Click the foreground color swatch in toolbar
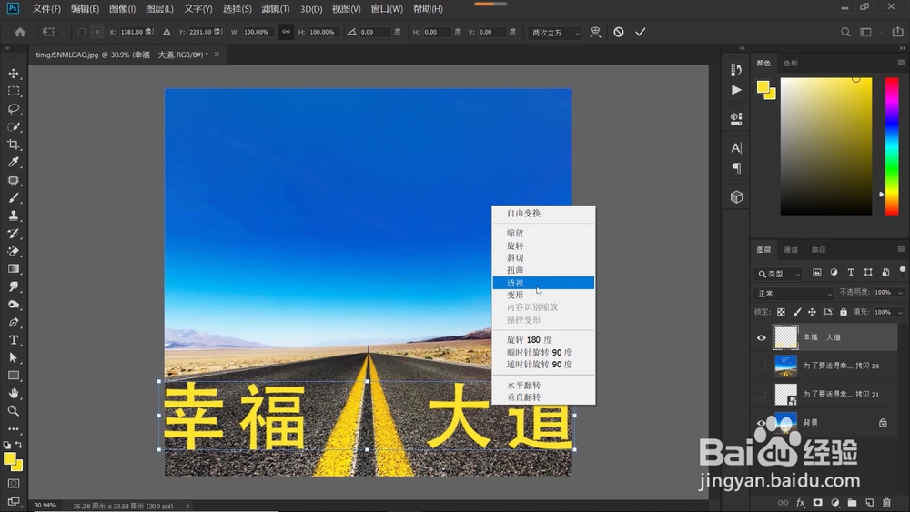Image resolution: width=910 pixels, height=512 pixels. tap(9, 459)
